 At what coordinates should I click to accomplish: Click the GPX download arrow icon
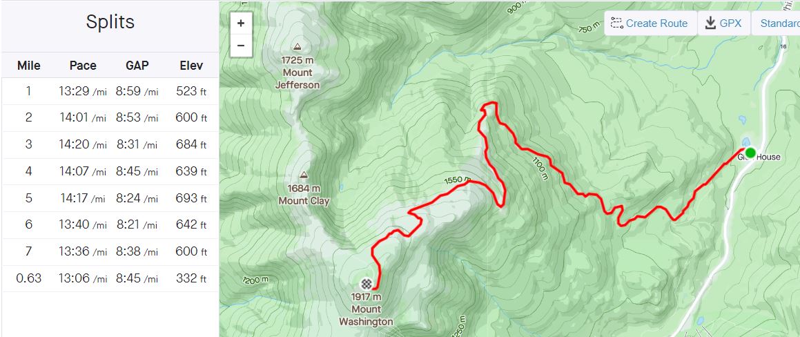[x=710, y=23]
